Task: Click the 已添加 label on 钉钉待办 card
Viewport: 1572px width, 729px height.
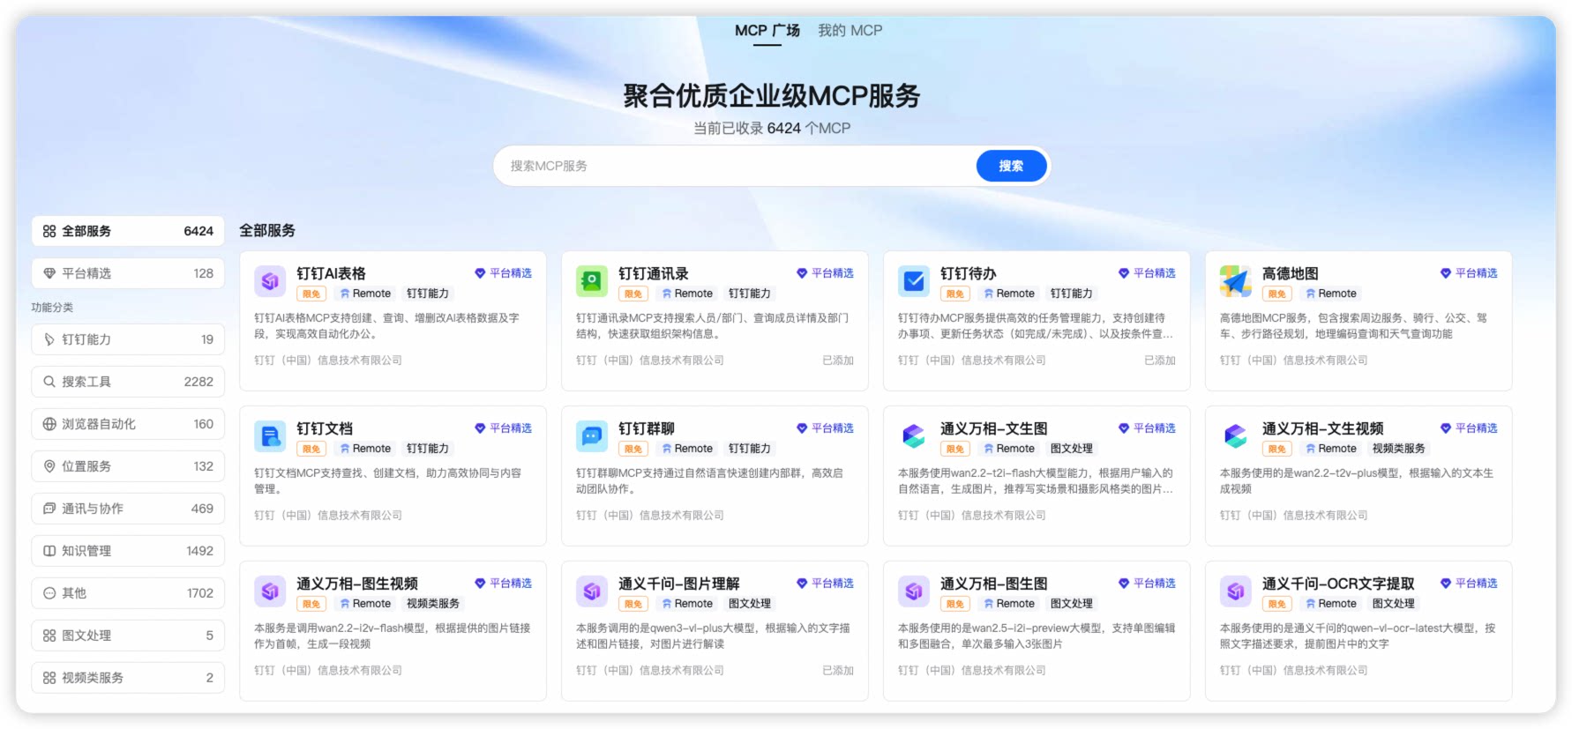Action: coord(1160,361)
